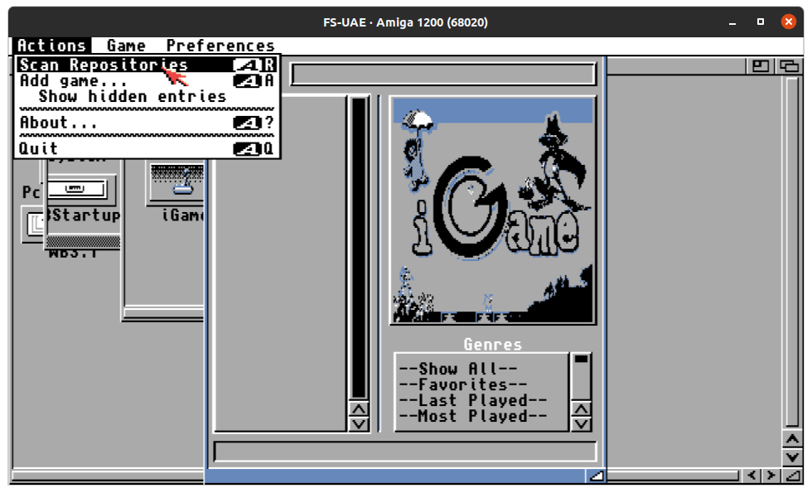Click the status text field below the game list
This screenshot has height=493, width=812.
click(405, 451)
